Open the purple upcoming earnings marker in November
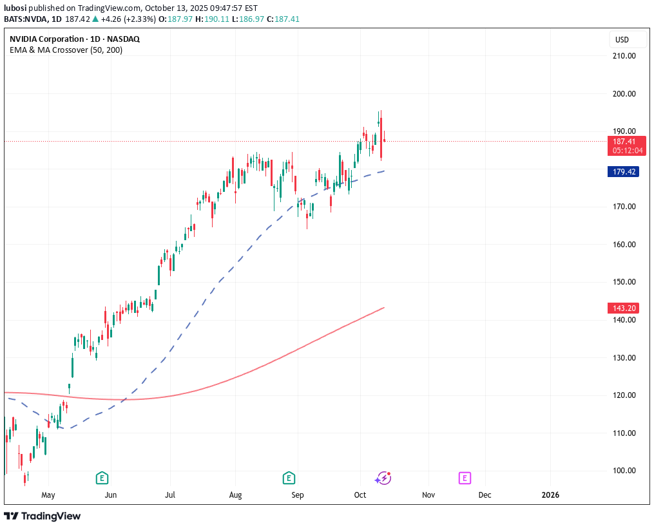Image resolution: width=654 pixels, height=528 pixels. (x=464, y=478)
